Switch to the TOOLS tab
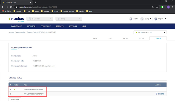This screenshot has height=104, width=175. (141, 38)
